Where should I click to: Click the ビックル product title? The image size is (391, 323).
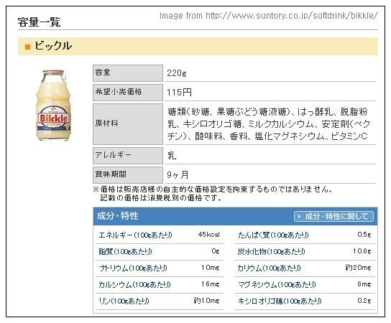(53, 46)
